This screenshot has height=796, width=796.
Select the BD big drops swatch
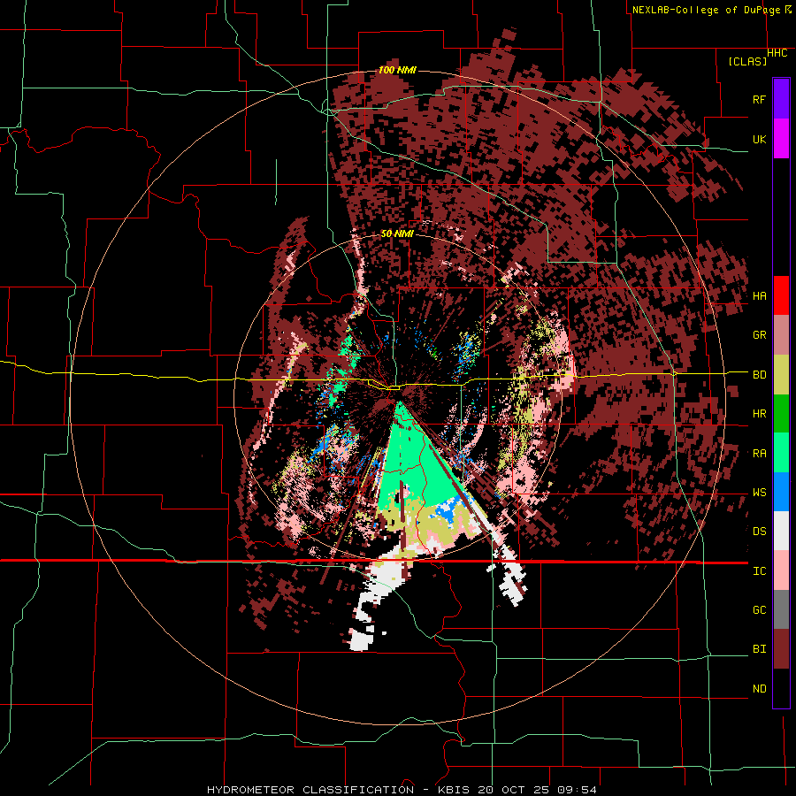[x=781, y=375]
